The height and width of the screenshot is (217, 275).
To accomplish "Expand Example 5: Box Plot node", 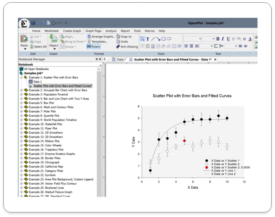I will point(21,103).
